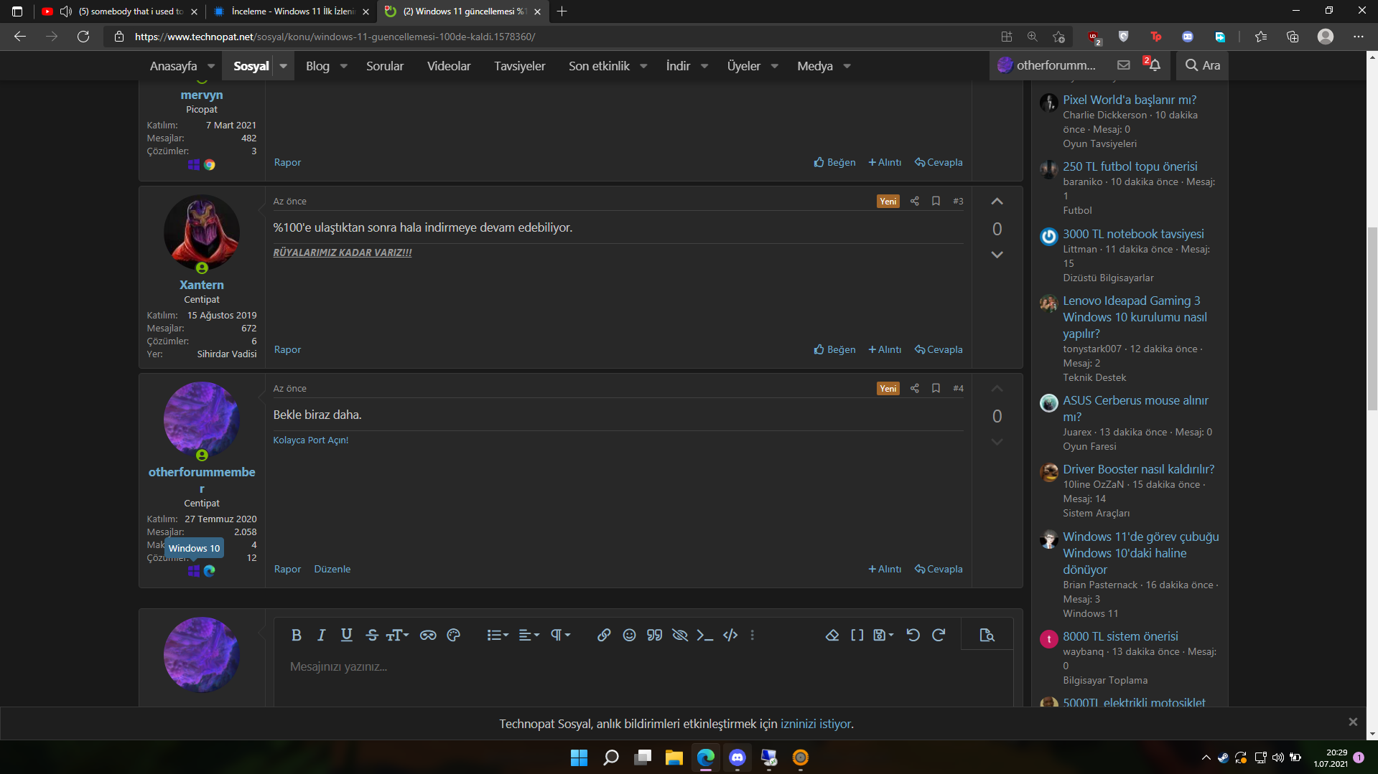The height and width of the screenshot is (774, 1378).
Task: Open the font size dropdown in editor
Action: [x=397, y=635]
